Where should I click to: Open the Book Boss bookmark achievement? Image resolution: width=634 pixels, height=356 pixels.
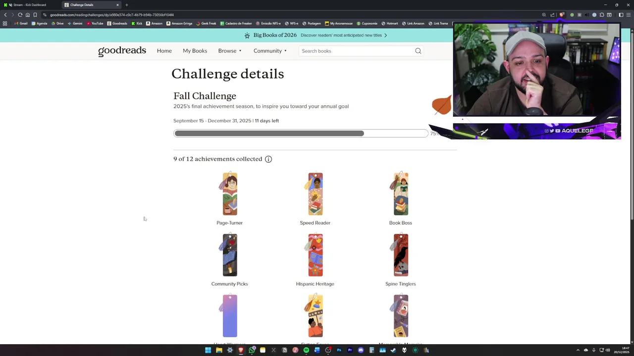pyautogui.click(x=401, y=194)
